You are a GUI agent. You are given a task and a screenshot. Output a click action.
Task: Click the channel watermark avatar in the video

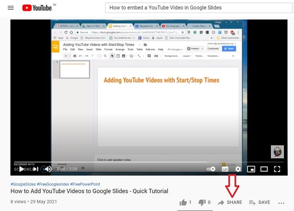[x=277, y=152]
